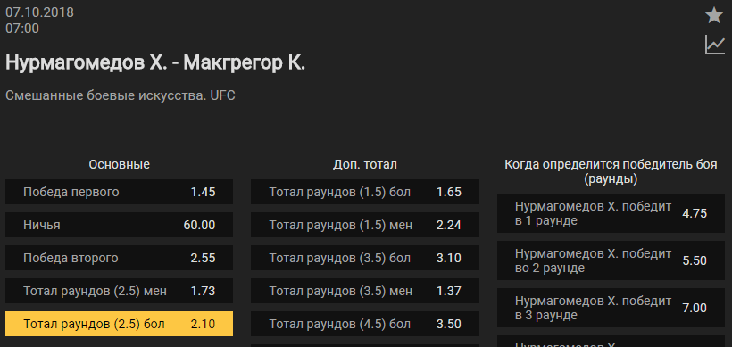Click Смешанные боевые искусства. UFC subtitle
Image resolution: width=732 pixels, height=347 pixels.
pos(121,95)
